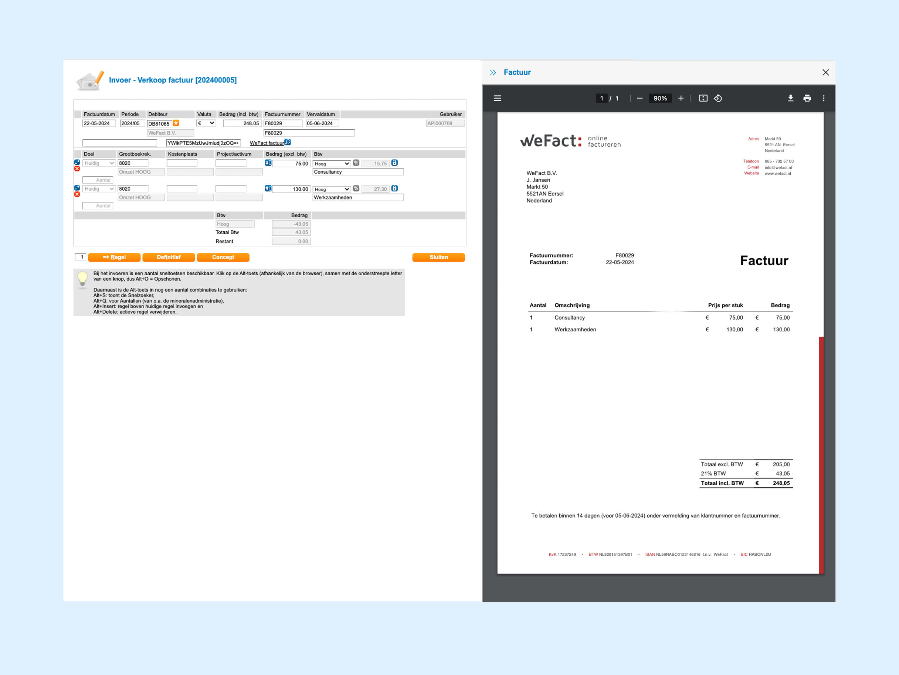Click percent icon on Werkzaamheden row

356,188
